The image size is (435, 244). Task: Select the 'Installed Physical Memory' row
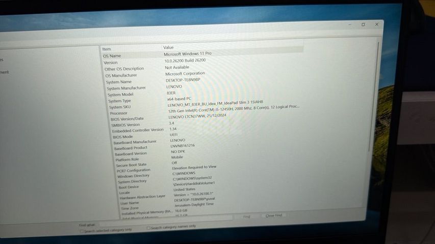(x=147, y=212)
